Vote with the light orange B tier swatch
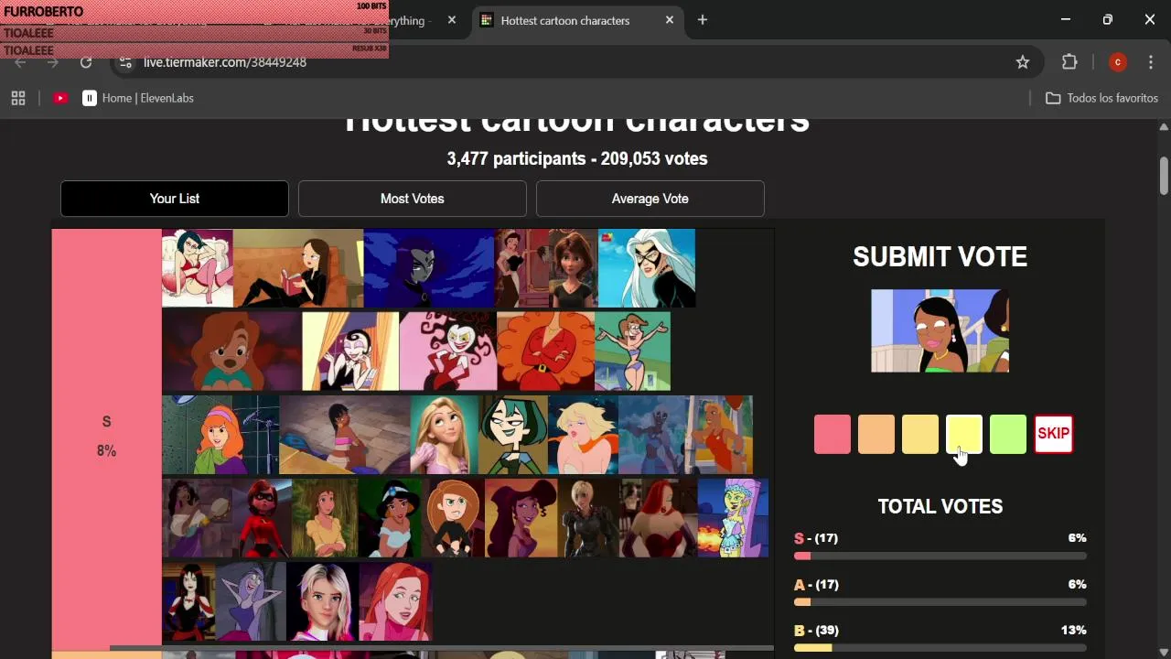 [920, 434]
